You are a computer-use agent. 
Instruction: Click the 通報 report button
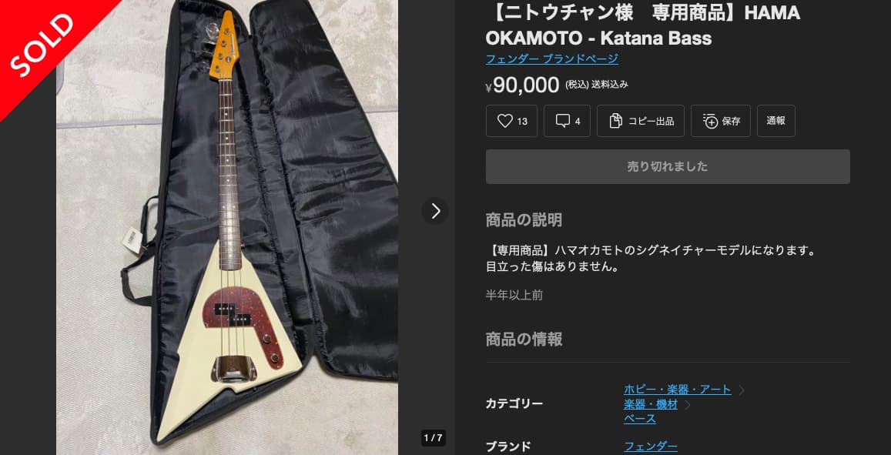pyautogui.click(x=775, y=121)
